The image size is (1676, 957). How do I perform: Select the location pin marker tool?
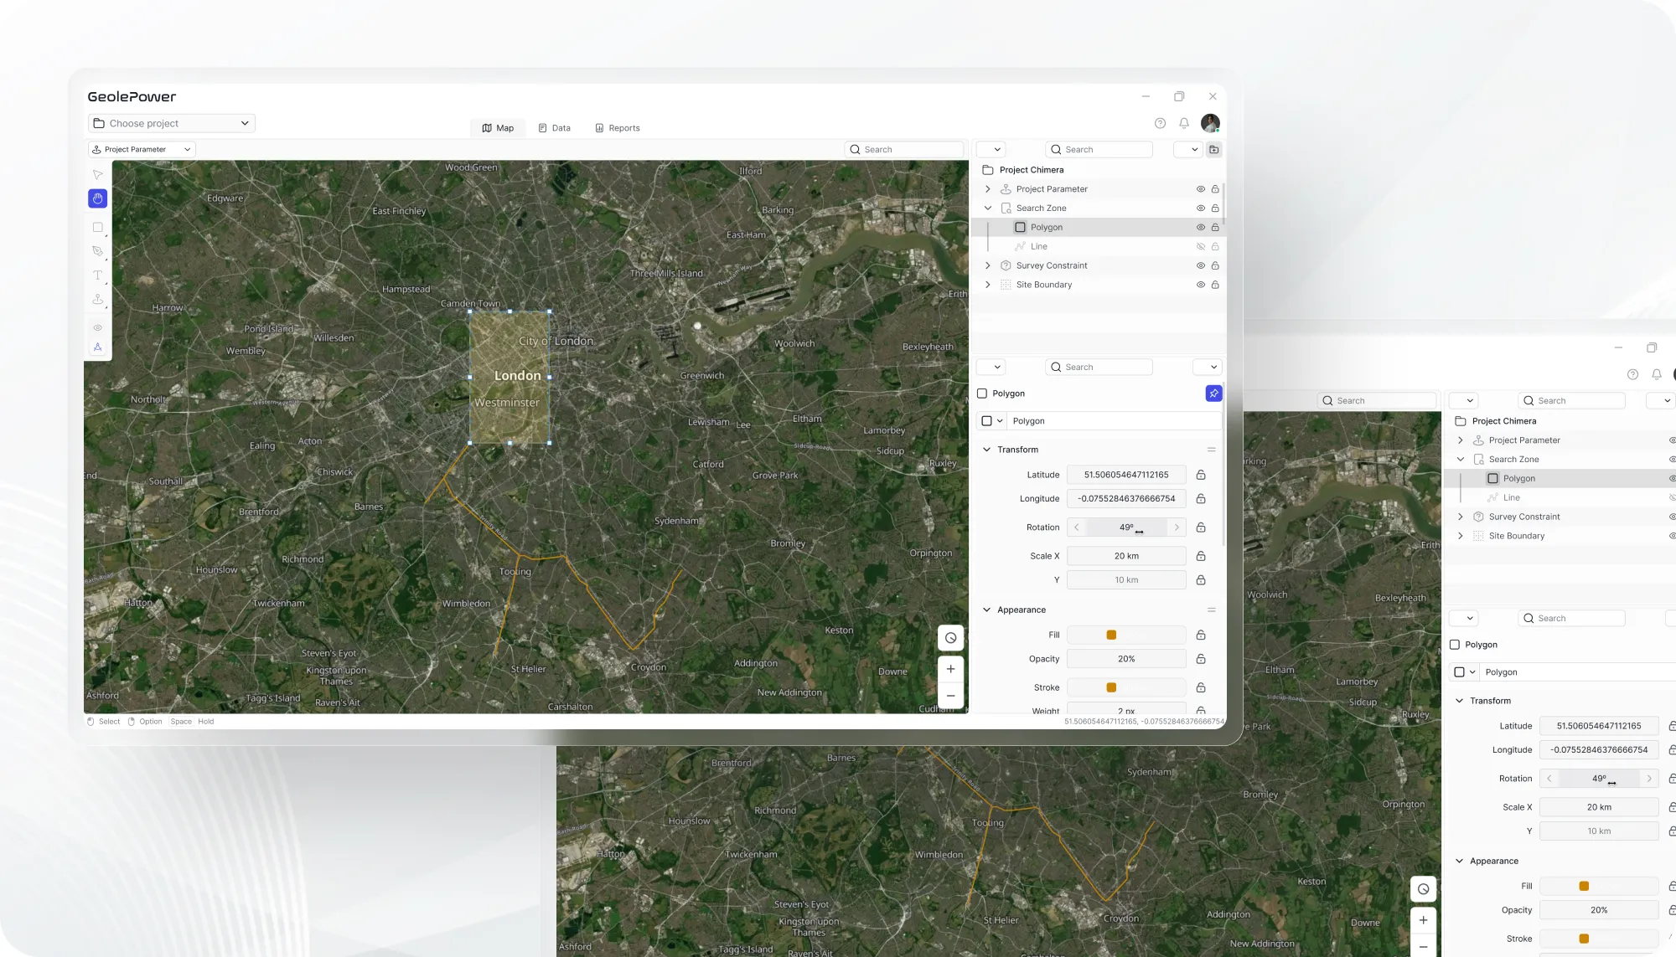coord(97,299)
